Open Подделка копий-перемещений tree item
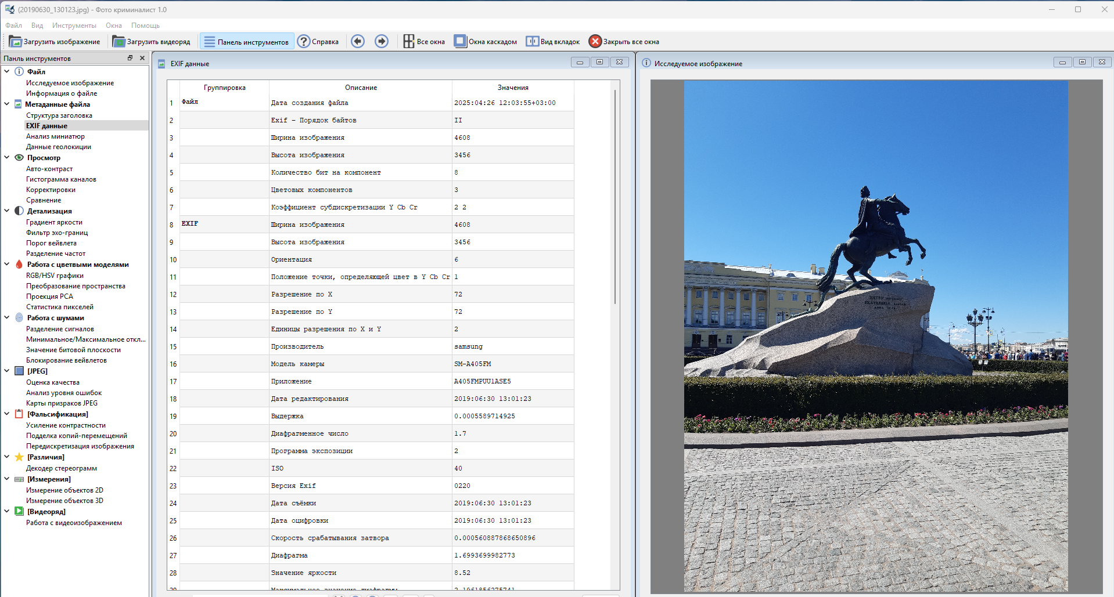 tap(77, 436)
